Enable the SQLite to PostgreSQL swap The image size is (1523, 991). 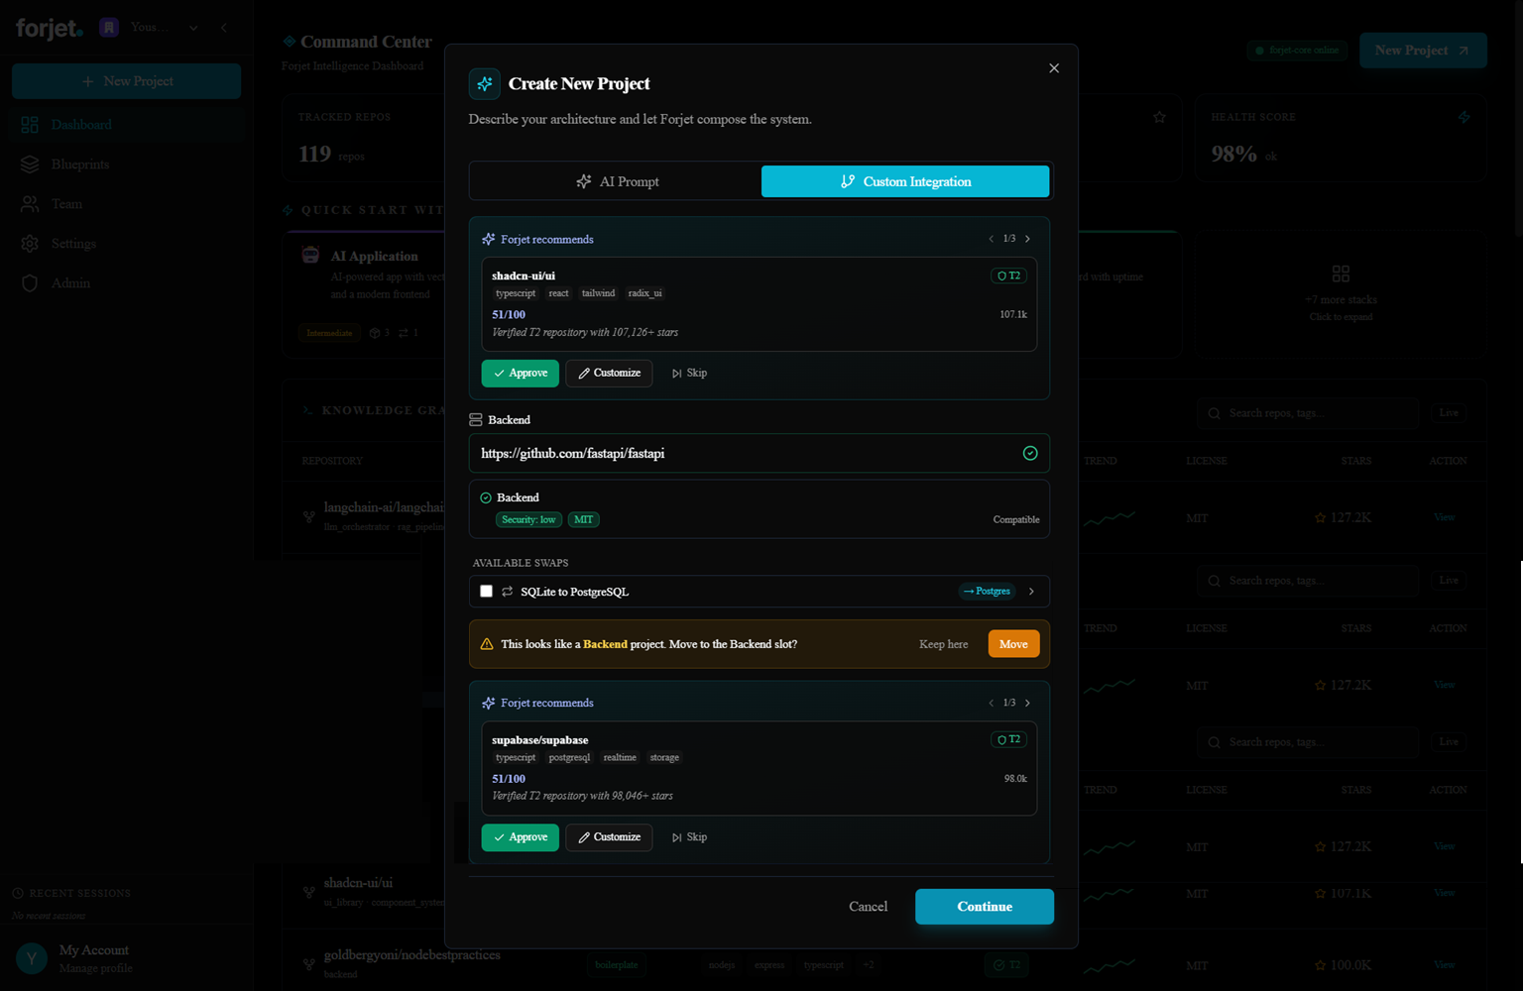pyautogui.click(x=486, y=590)
